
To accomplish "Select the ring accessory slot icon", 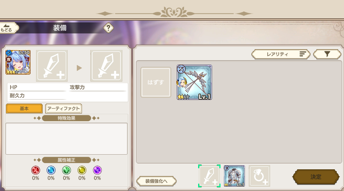I will (x=259, y=176).
